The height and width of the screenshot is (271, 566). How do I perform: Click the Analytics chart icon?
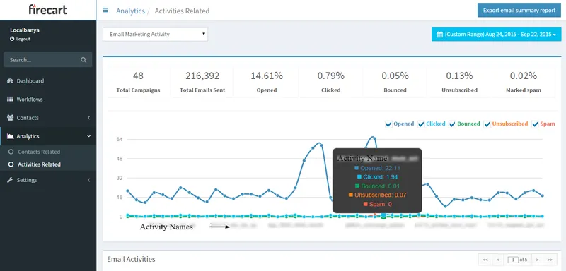pos(10,136)
